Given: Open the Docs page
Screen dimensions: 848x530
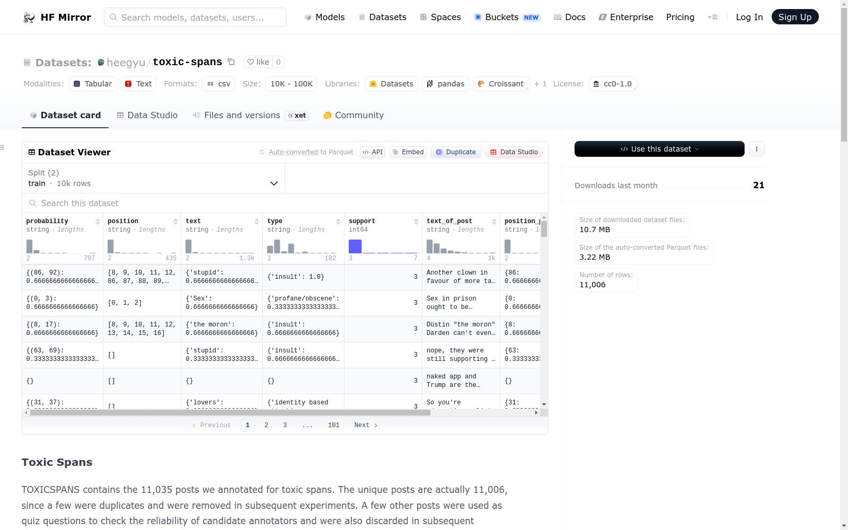Looking at the screenshot, I should 569,17.
